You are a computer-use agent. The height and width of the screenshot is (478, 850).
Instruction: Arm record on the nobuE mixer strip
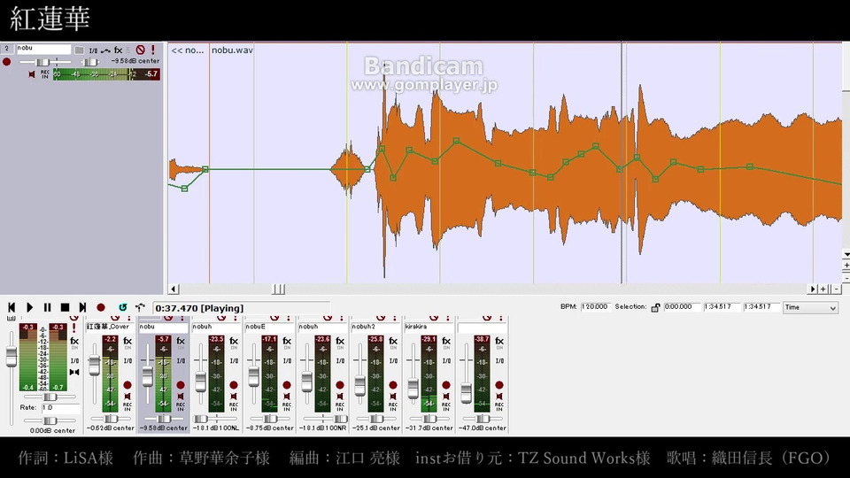pyautogui.click(x=287, y=385)
